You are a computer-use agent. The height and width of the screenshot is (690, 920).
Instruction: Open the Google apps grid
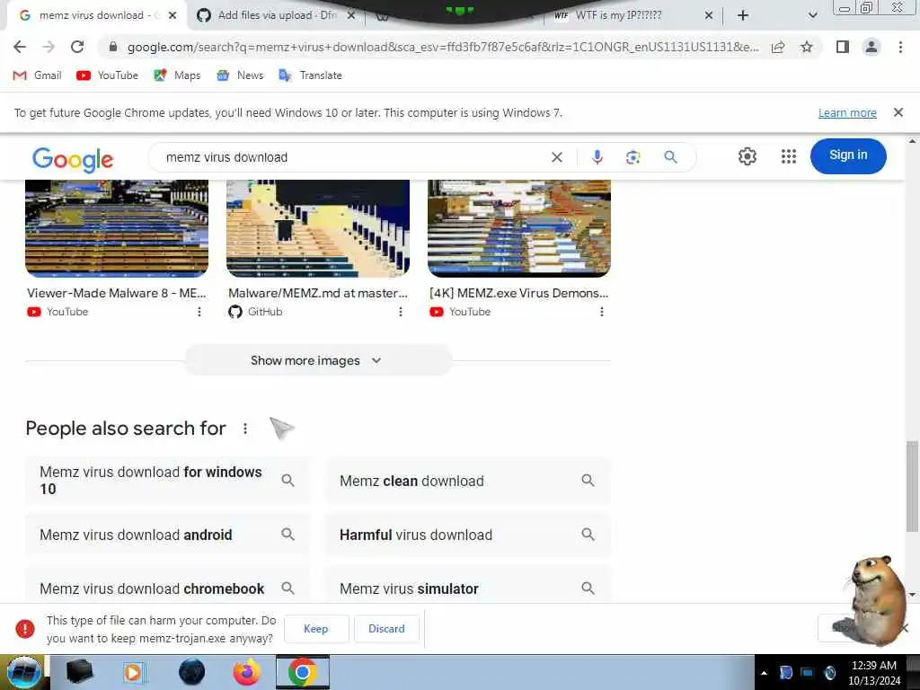(789, 156)
